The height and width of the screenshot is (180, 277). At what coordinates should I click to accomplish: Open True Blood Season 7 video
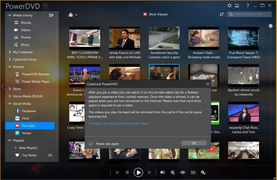(x=243, y=38)
